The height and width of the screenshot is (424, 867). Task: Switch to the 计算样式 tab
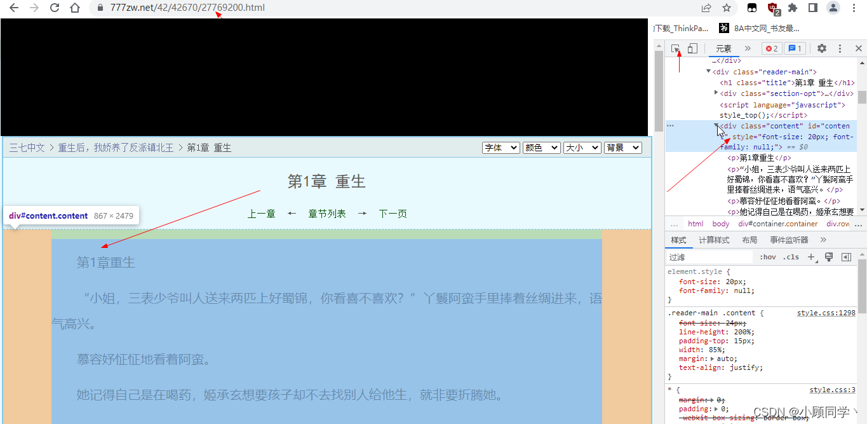pos(714,240)
